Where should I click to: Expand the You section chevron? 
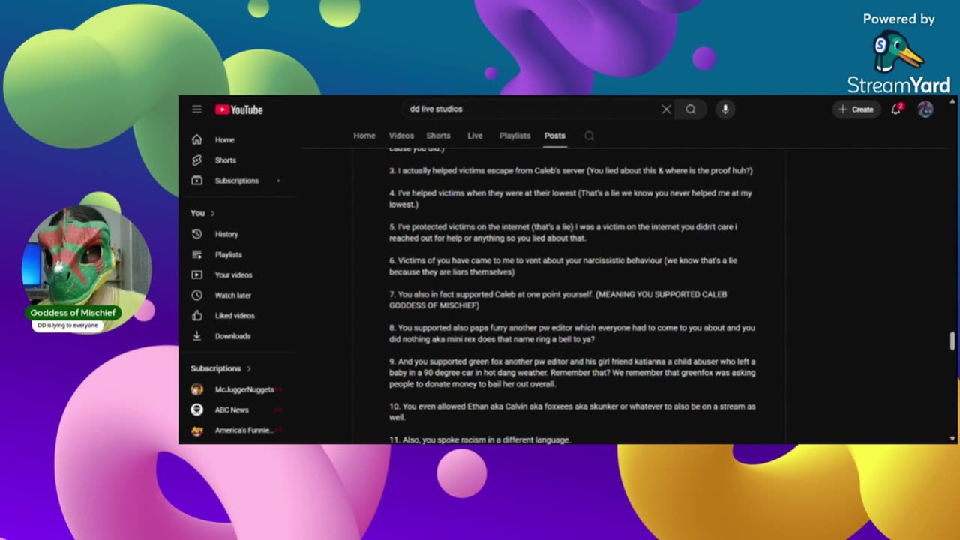pos(212,214)
